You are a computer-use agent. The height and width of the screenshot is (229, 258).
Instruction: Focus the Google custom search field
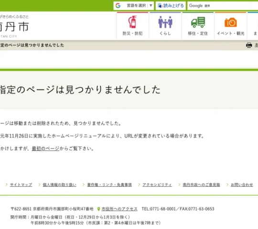click(223, 6)
